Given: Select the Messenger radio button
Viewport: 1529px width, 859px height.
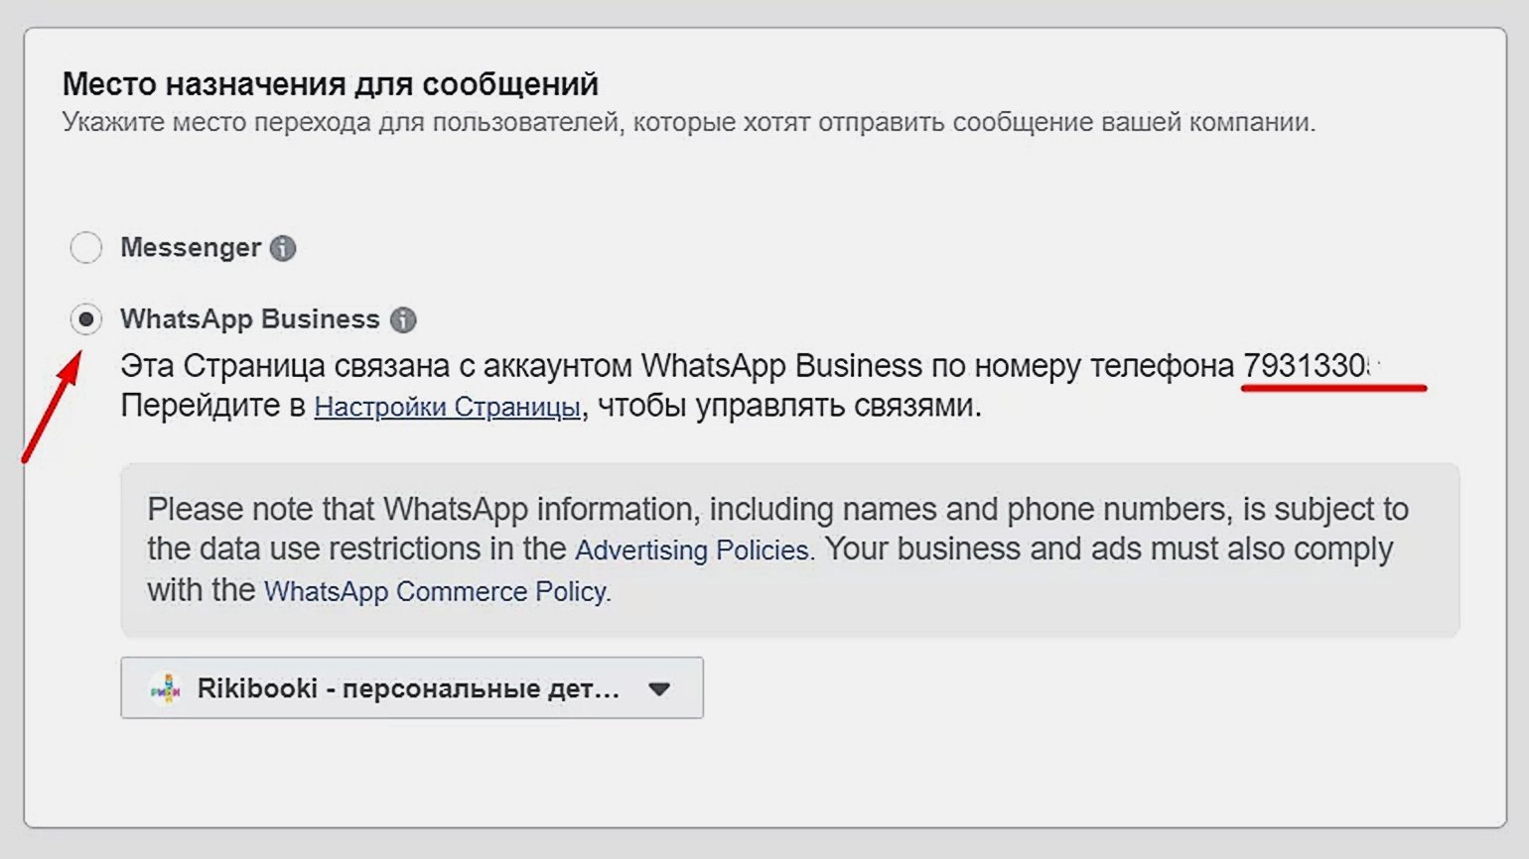Looking at the screenshot, I should pyautogui.click(x=86, y=247).
